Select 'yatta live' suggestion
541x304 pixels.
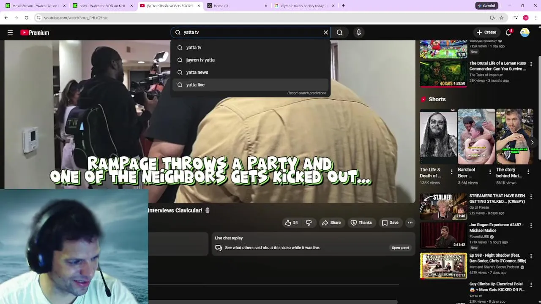click(250, 85)
